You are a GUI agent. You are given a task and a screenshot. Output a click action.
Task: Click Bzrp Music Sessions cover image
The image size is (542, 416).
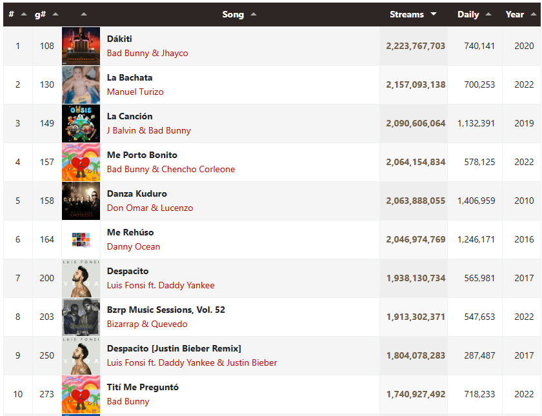coord(81,317)
